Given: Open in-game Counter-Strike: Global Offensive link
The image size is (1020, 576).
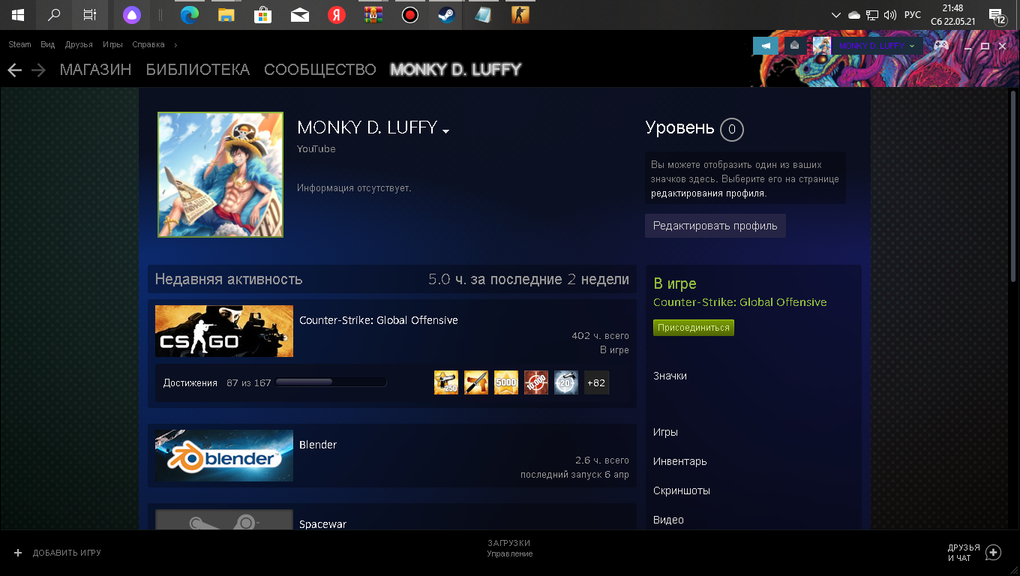Looking at the screenshot, I should tap(740, 302).
